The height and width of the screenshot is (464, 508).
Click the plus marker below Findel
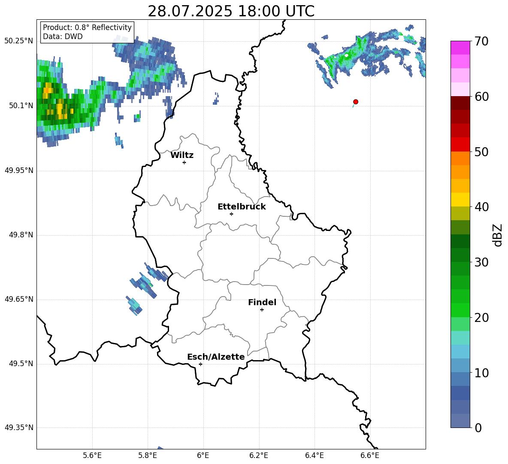click(262, 310)
